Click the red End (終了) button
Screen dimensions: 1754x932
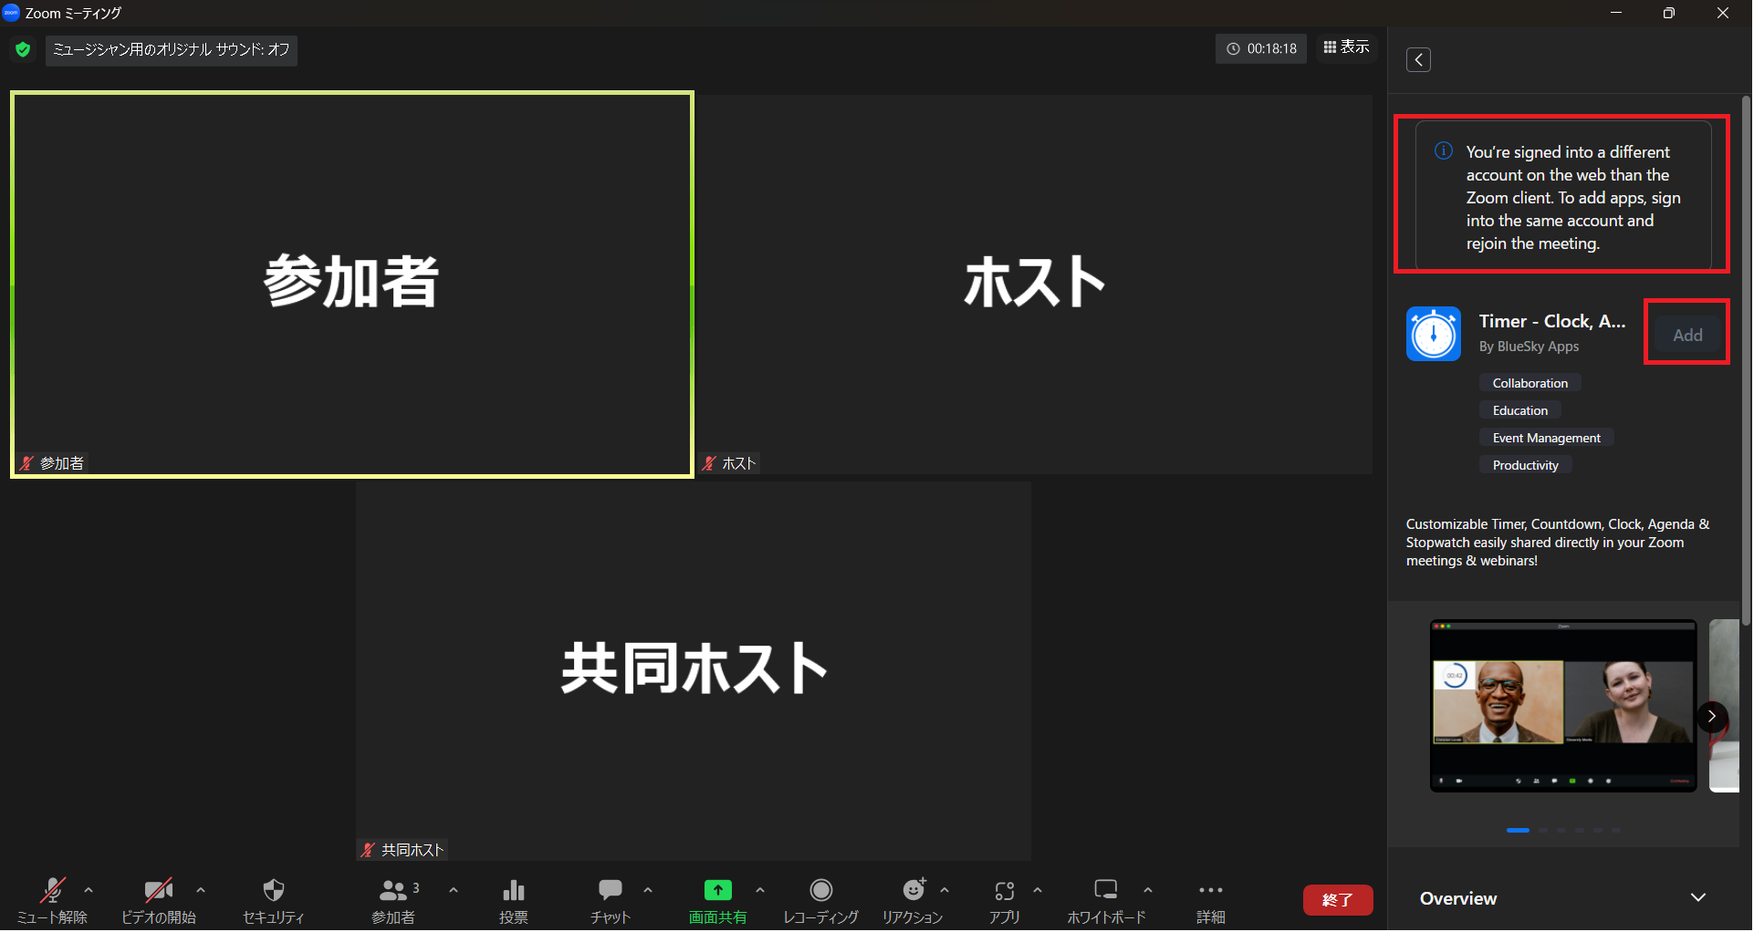[x=1337, y=899]
